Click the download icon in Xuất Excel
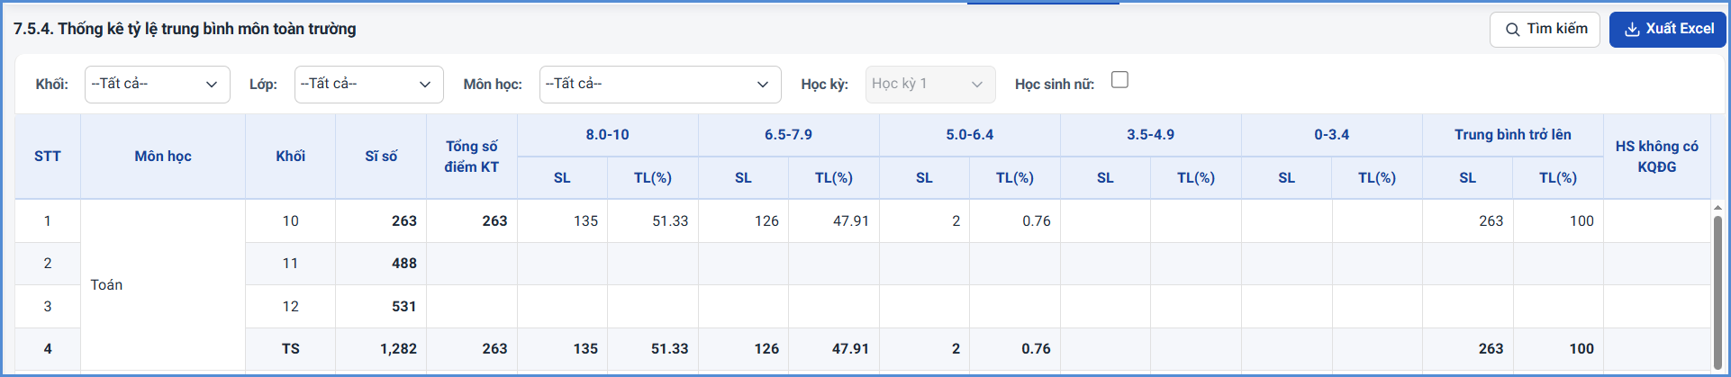Screen dimensions: 1731x377 coord(1632,30)
